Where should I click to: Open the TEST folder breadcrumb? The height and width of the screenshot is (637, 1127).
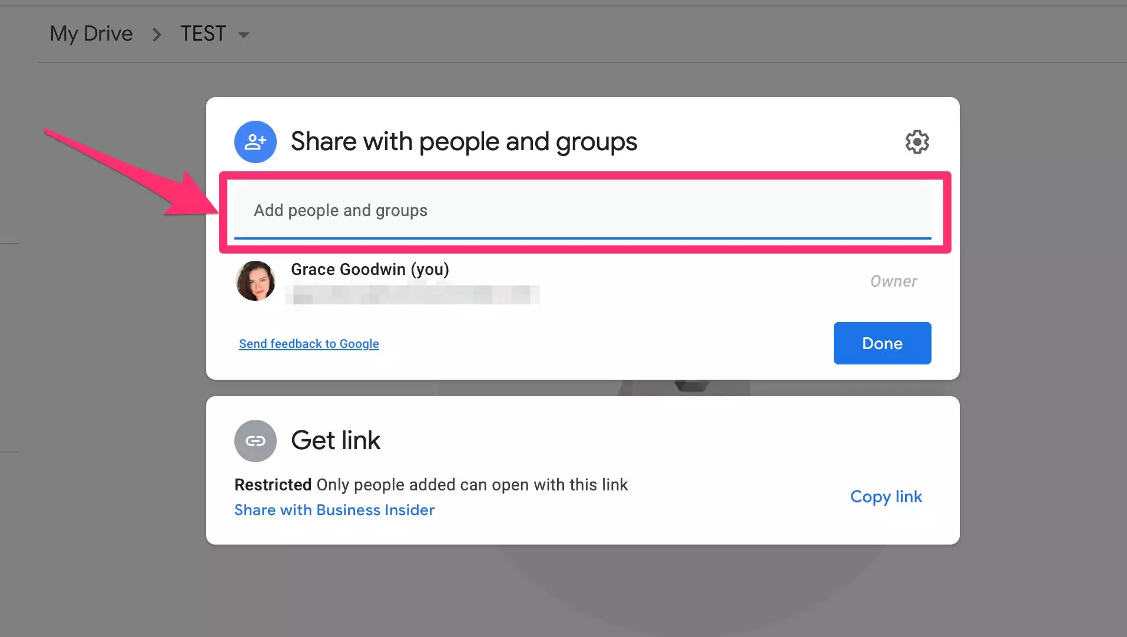[203, 34]
